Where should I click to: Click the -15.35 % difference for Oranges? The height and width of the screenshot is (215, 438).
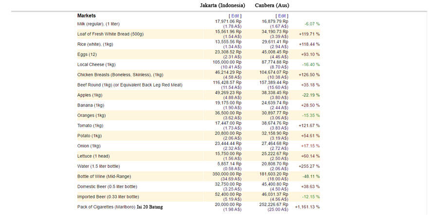311,115
